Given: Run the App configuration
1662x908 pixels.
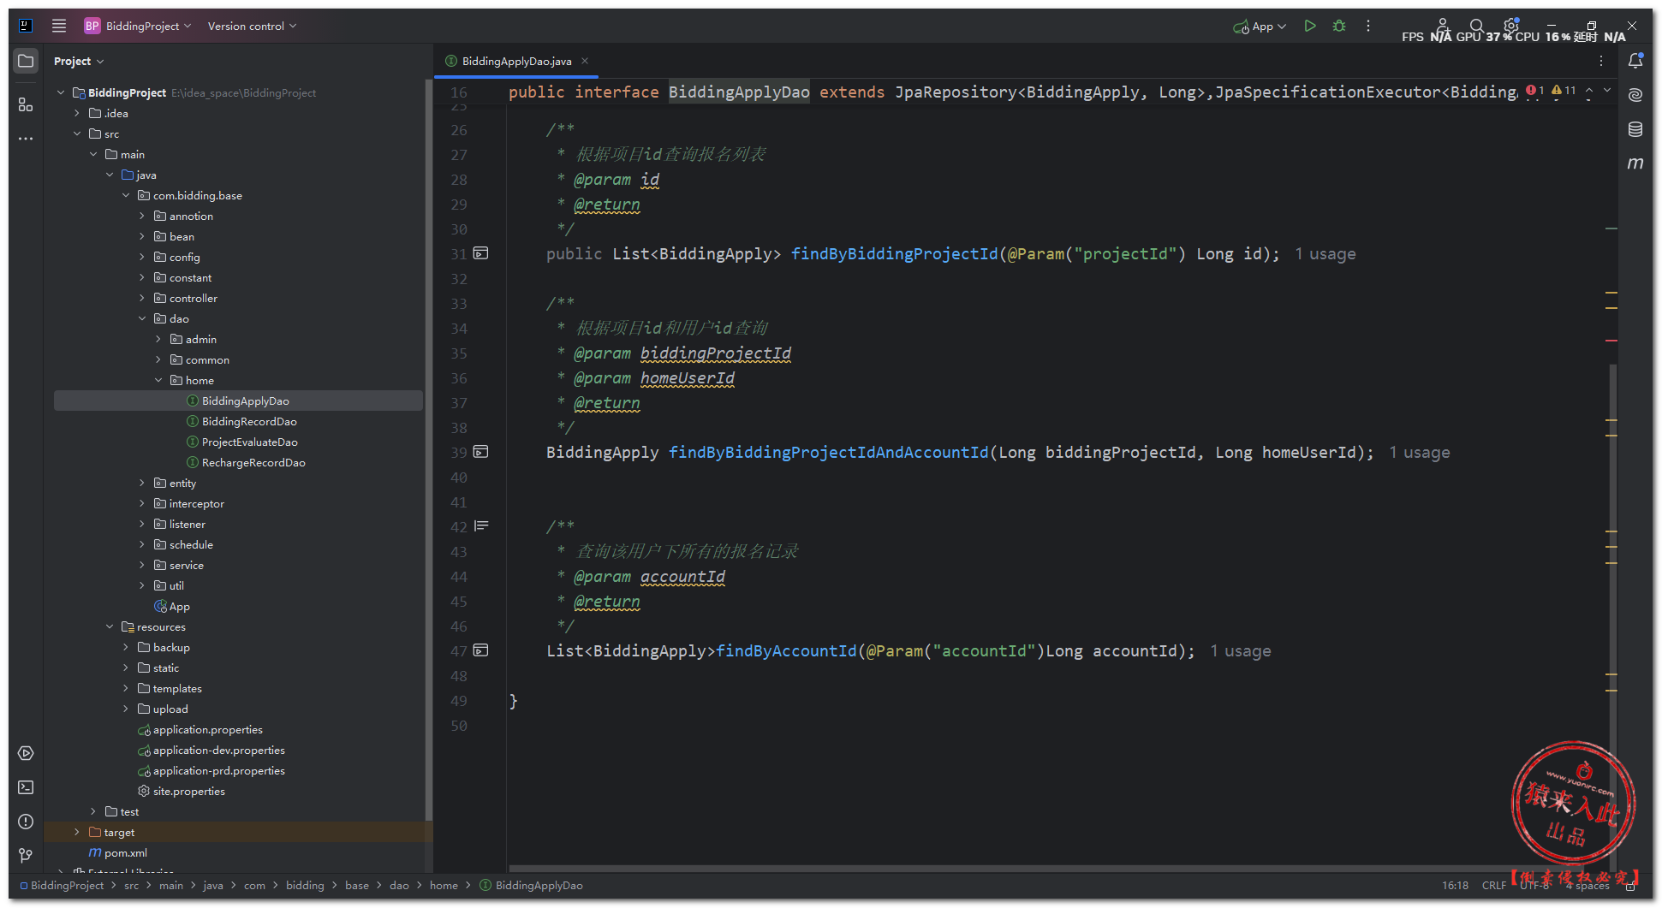Looking at the screenshot, I should (1309, 27).
